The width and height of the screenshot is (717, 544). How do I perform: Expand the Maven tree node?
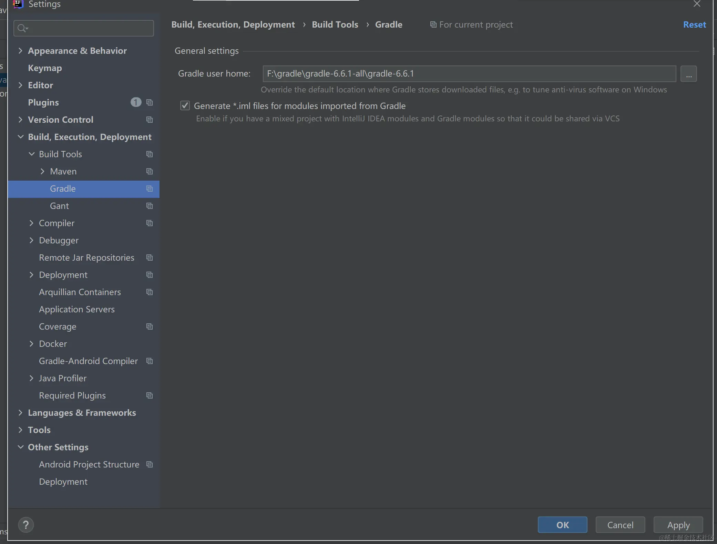pyautogui.click(x=42, y=171)
